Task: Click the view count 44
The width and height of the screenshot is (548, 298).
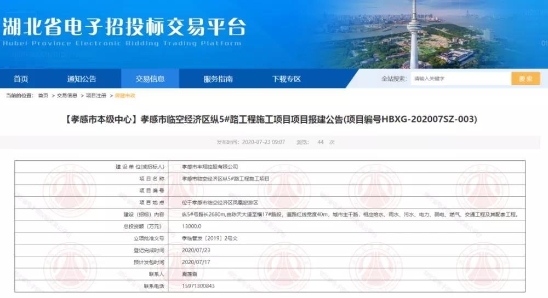Action: tap(321, 142)
